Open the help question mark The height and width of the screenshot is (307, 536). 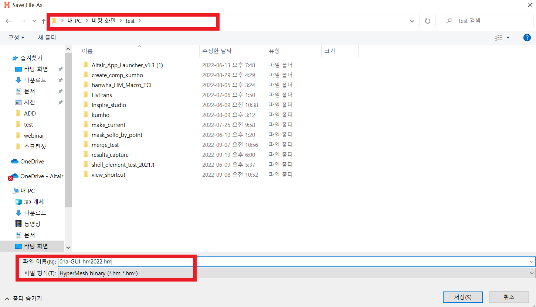[x=527, y=38]
